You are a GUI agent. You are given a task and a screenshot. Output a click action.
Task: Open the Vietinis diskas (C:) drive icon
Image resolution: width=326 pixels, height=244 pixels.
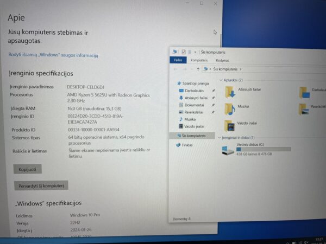point(228,150)
